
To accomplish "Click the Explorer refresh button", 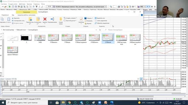I will [100, 30].
